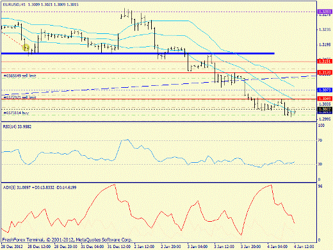The width and height of the screenshot is (333, 250).
Task: Click the RSI(14) 33.9582 indicator label
Action: tap(17, 127)
